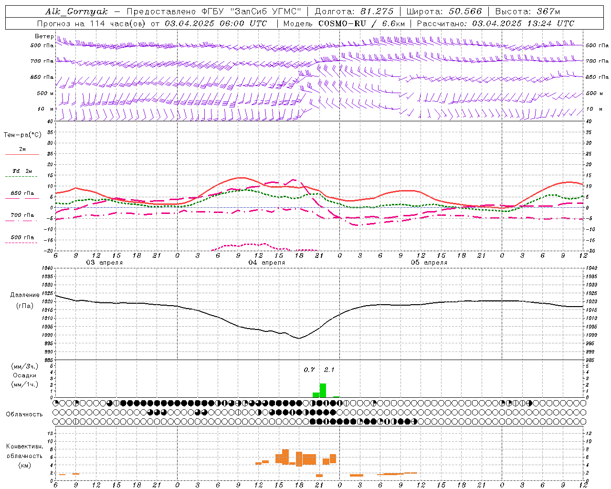Click the (мм/1ч.) precipitation unit label
The image size is (611, 489).
pos(24,384)
